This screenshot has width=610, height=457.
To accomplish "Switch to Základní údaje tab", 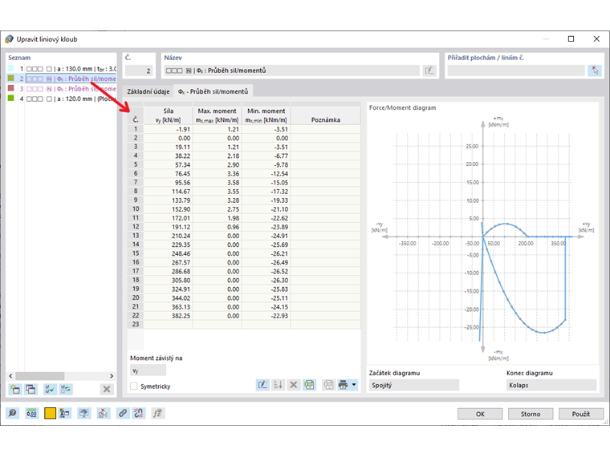I will 148,91.
